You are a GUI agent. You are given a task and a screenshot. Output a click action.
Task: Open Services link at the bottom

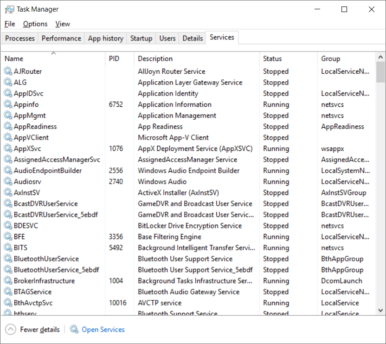tap(103, 330)
